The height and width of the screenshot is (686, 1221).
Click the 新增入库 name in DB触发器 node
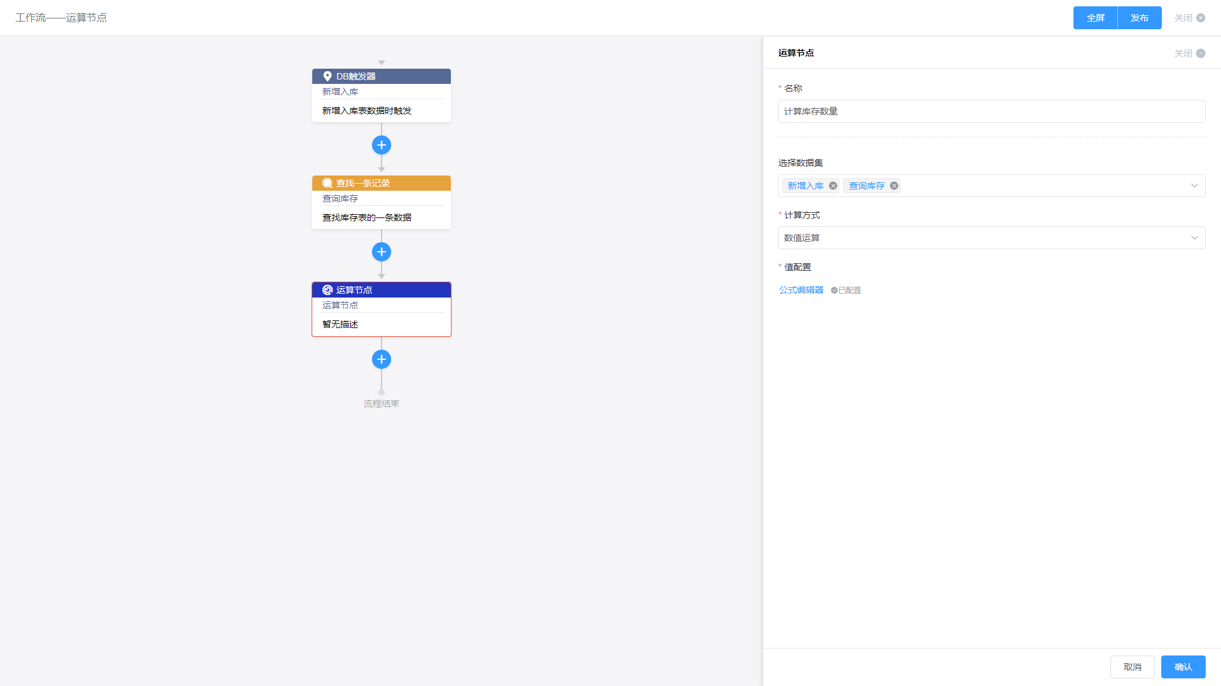[340, 92]
